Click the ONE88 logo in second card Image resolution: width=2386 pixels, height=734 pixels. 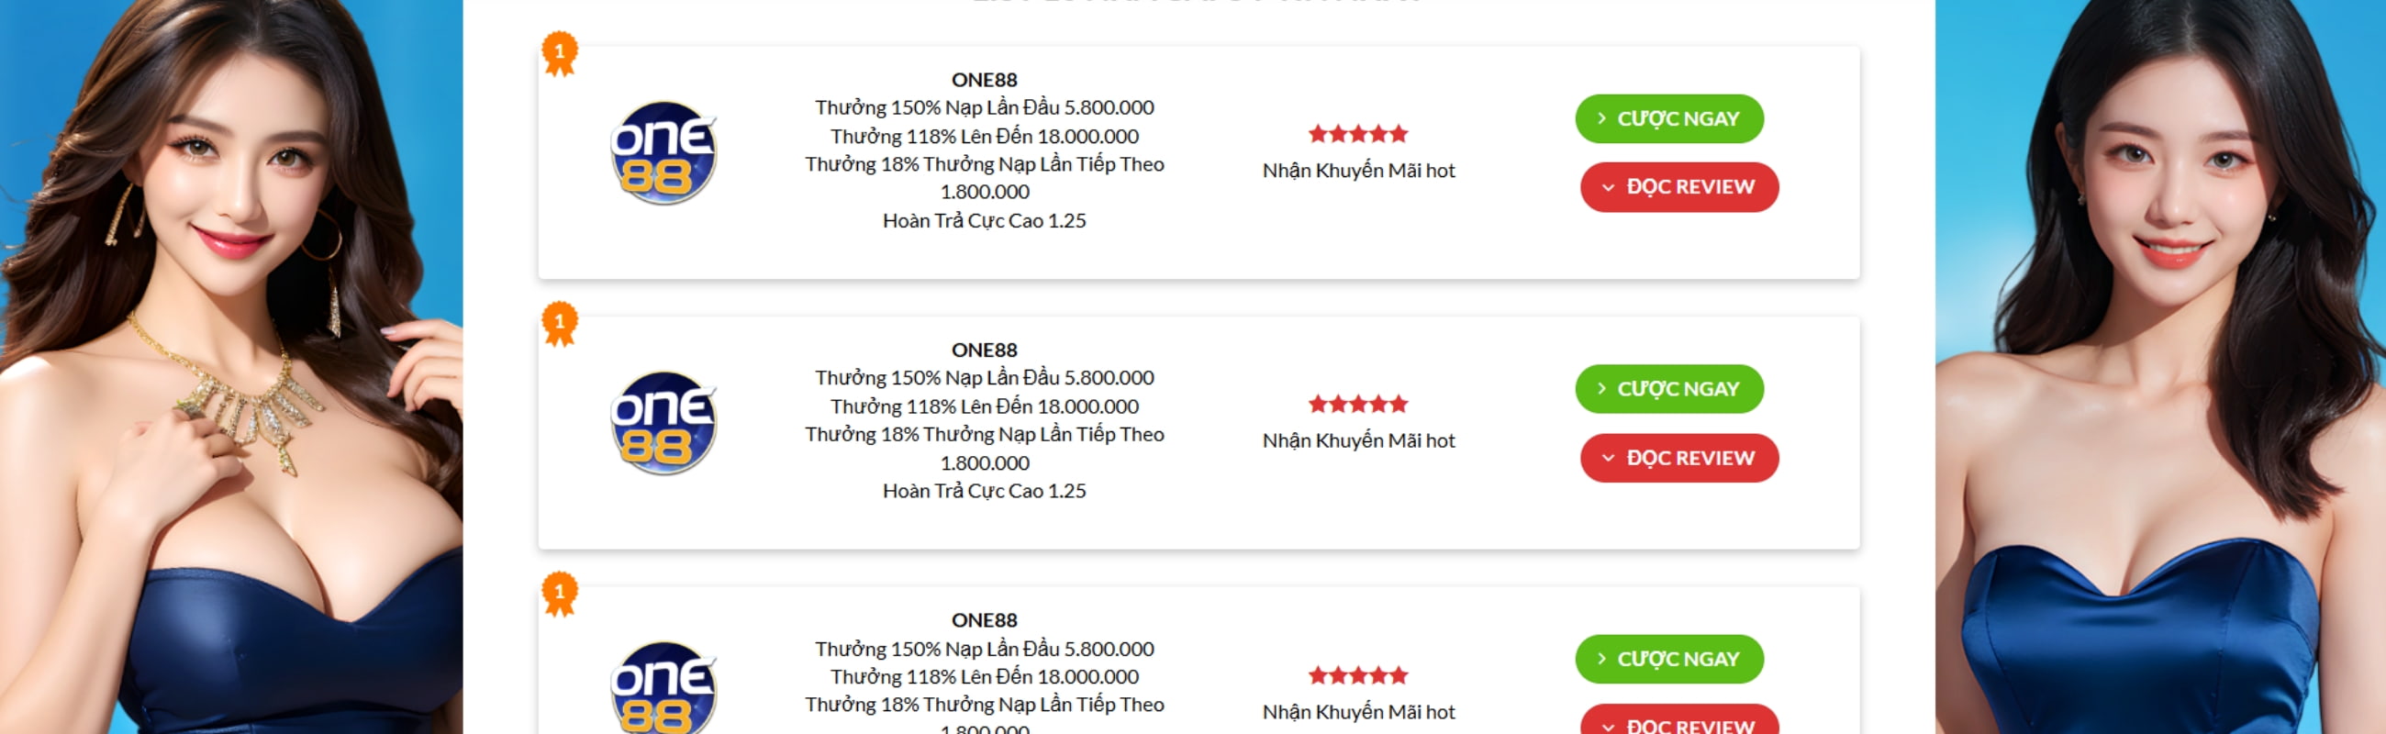click(x=663, y=423)
